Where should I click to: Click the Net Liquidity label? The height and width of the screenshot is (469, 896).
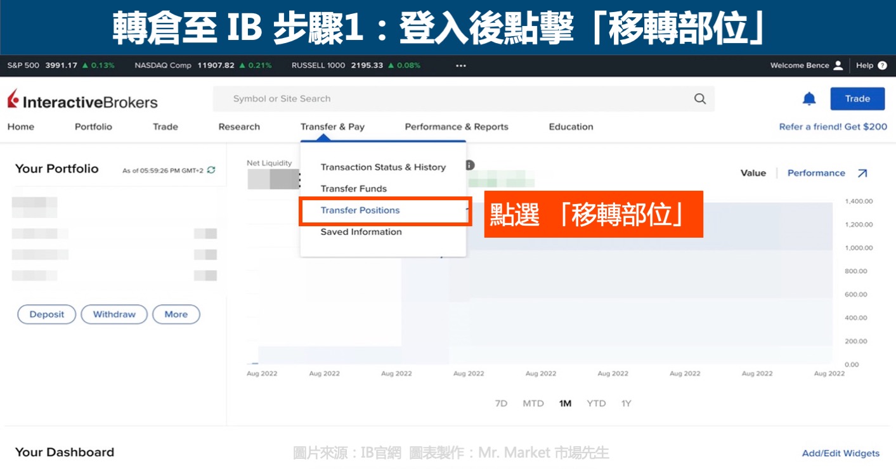(269, 164)
